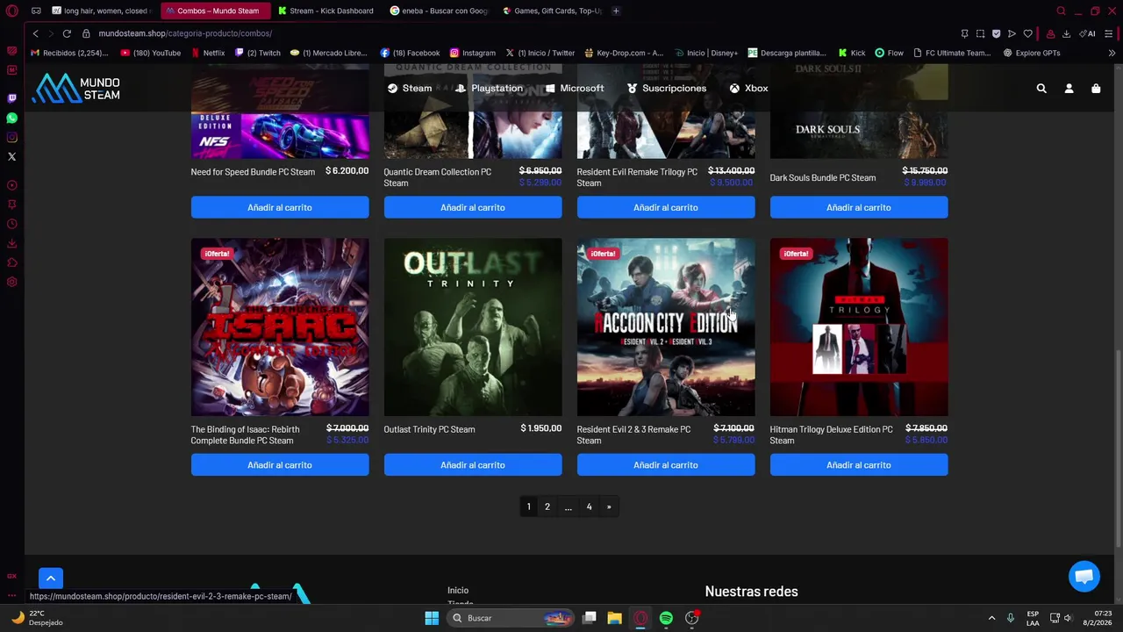The width and height of the screenshot is (1123, 632).
Task: Show hidden system tray icons chevron
Action: [991, 618]
